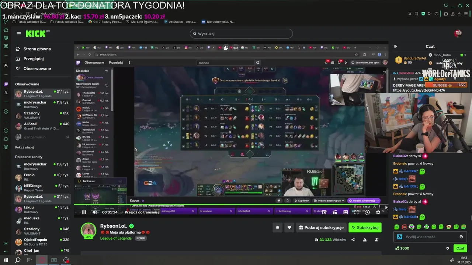Click the snapshot capture icon in address bar

tap(416, 14)
